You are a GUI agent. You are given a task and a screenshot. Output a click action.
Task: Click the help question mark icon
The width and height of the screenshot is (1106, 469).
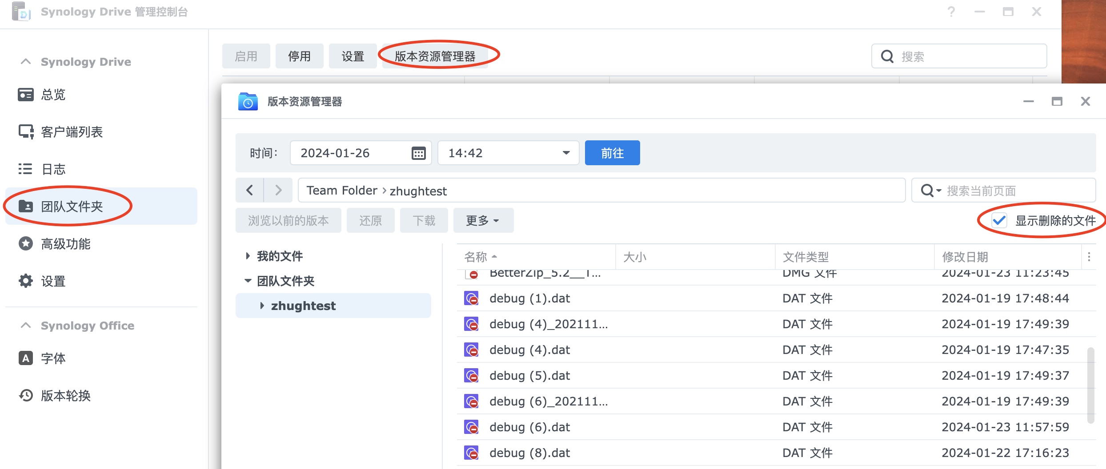951,12
